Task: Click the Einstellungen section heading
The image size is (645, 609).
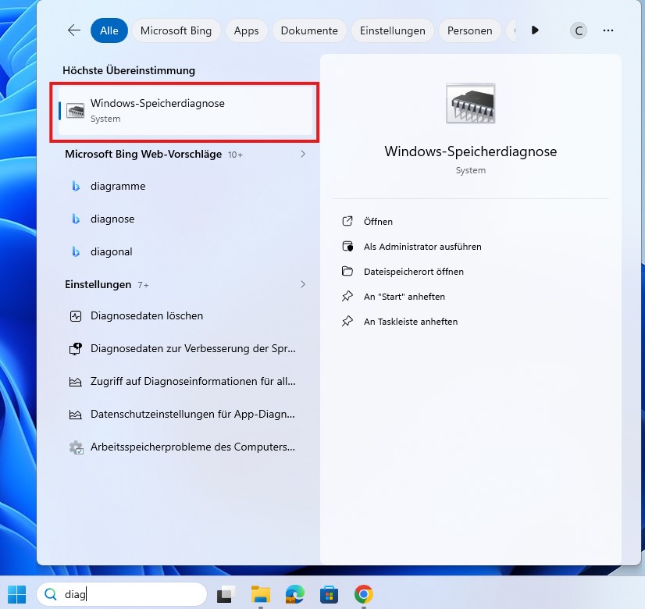Action: 98,284
